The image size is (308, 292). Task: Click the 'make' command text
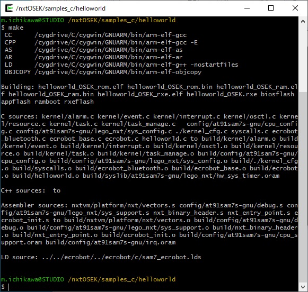point(16,28)
